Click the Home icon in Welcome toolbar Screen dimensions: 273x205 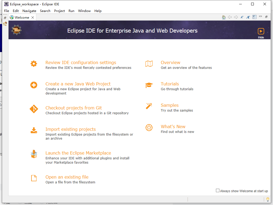tap(224, 17)
